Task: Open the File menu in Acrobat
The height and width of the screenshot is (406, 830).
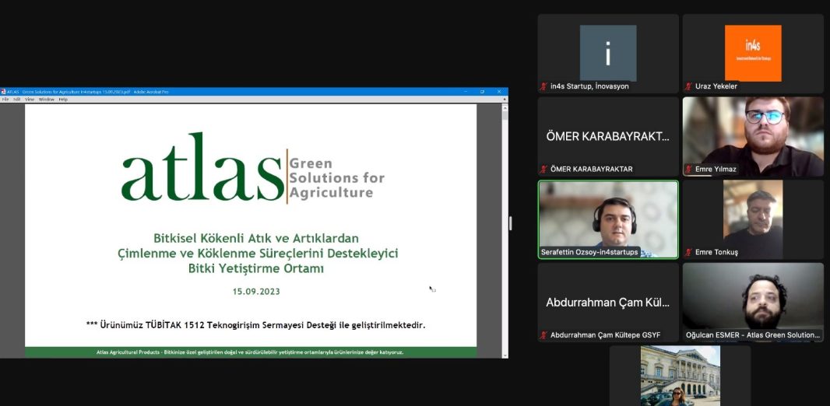Action: (x=5, y=100)
